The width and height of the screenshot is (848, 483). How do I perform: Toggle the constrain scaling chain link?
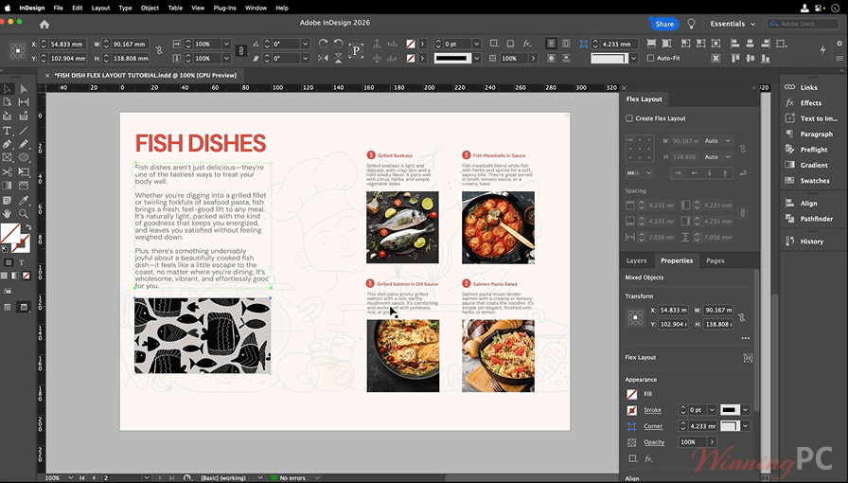(241, 51)
